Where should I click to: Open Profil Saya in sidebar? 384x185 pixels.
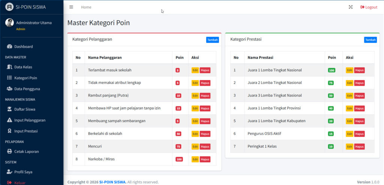23,172
